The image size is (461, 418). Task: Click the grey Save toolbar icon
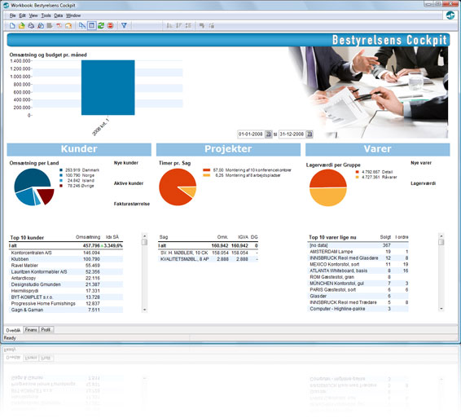pos(50,26)
